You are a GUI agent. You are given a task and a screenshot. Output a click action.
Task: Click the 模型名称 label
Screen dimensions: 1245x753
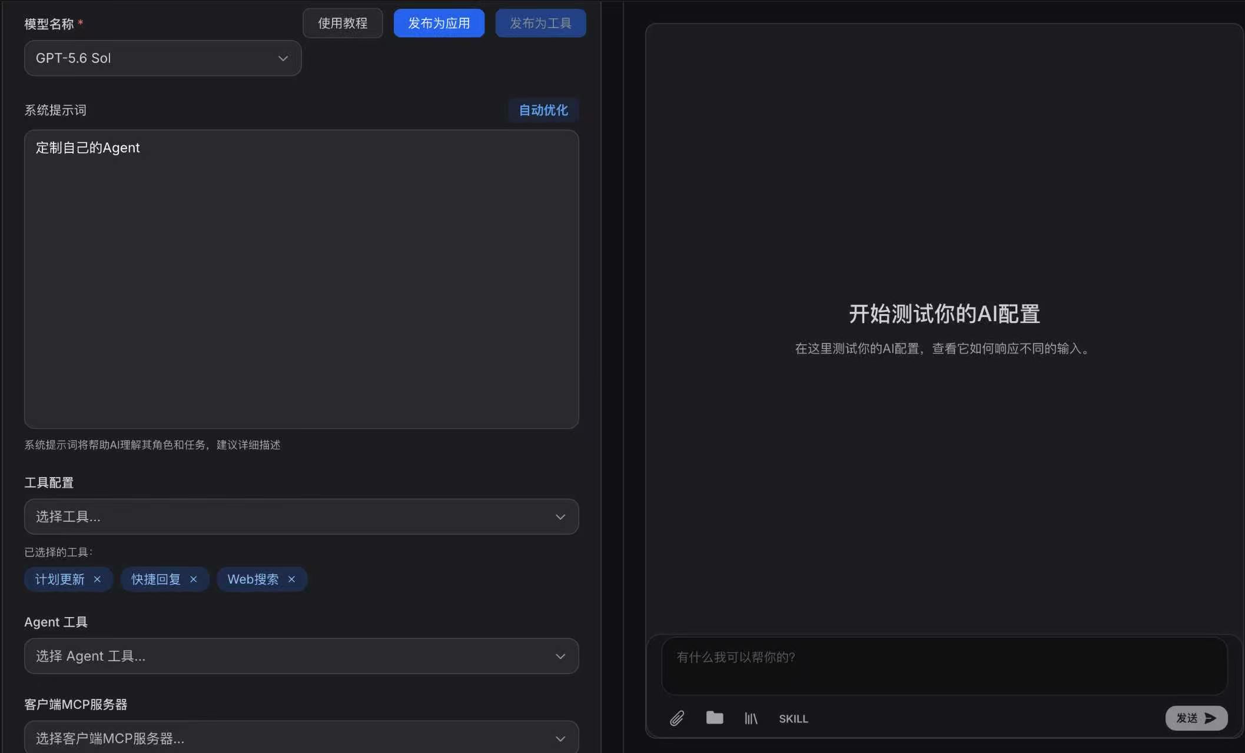[49, 24]
